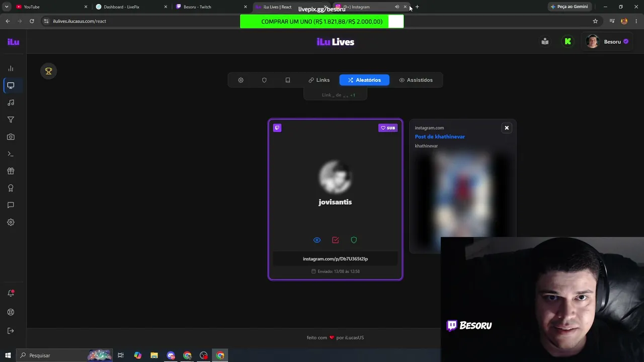
Task: Open Task View on the taskbar
Action: (121, 355)
